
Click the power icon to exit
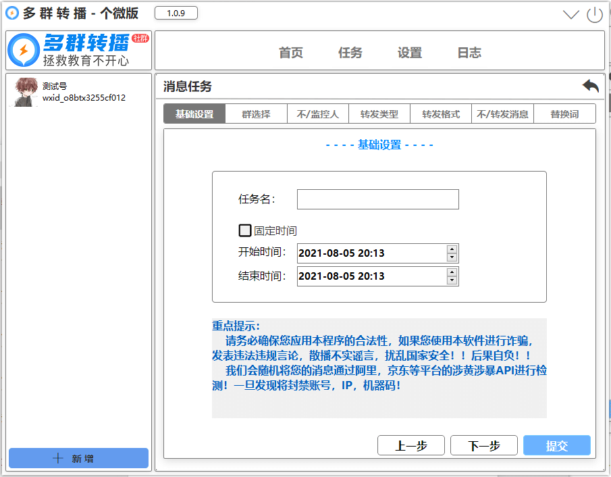[595, 15]
